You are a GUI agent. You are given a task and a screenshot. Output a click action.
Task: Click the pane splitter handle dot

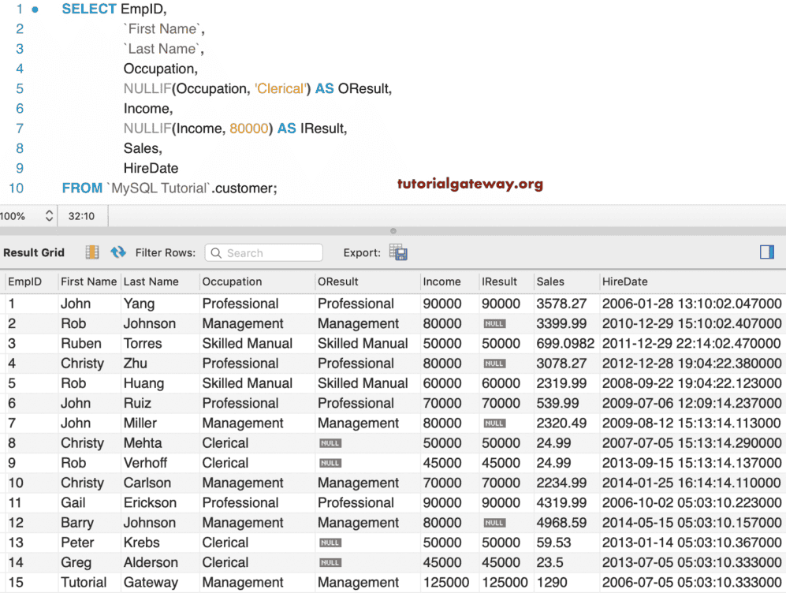pos(393,231)
